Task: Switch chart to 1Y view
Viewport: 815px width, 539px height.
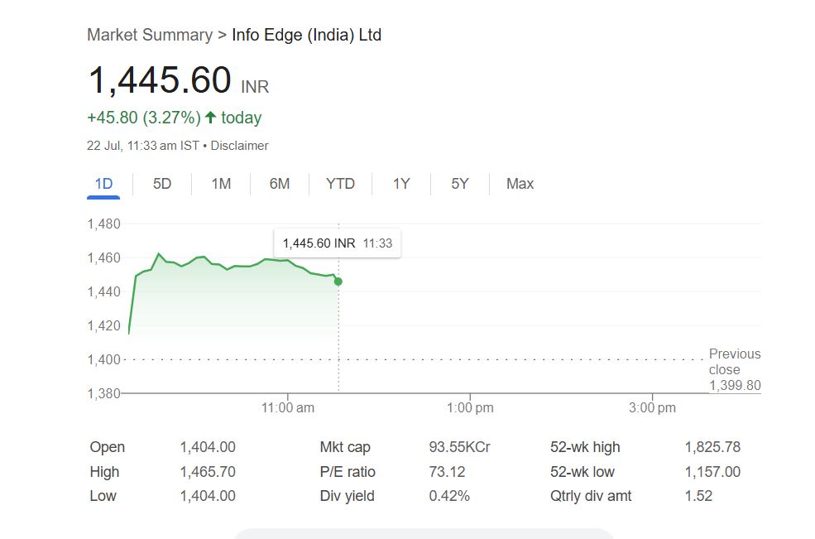Action: (401, 184)
